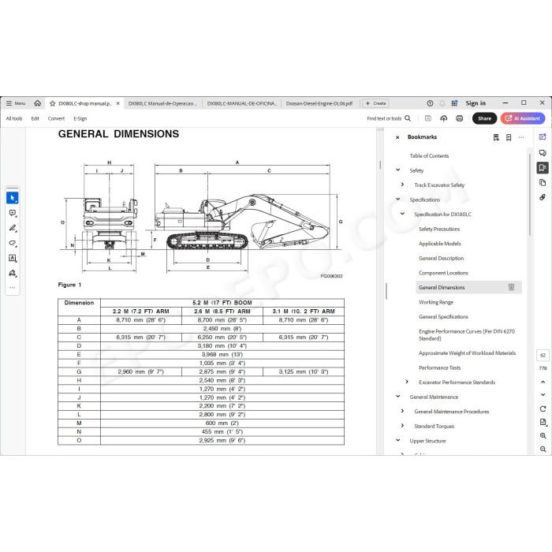Go to next page arrow

pos(543,394)
